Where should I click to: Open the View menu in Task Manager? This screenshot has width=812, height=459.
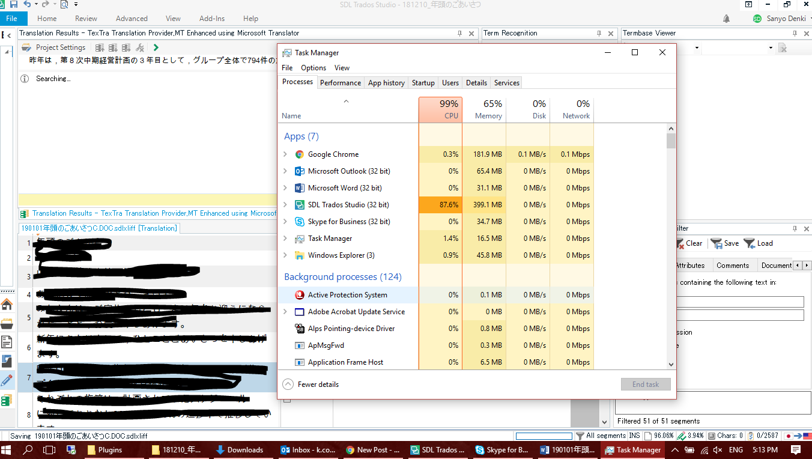pos(342,68)
